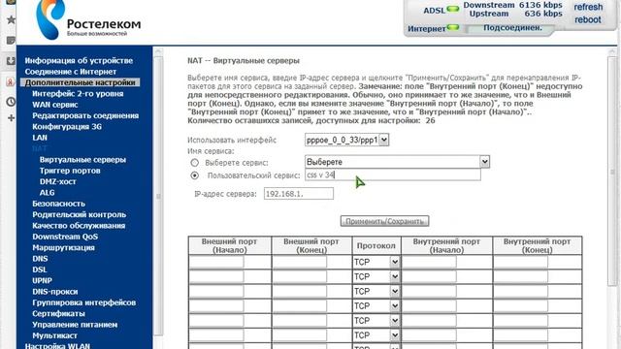Open ALG menu item
621x349 pixels.
click(x=48, y=193)
